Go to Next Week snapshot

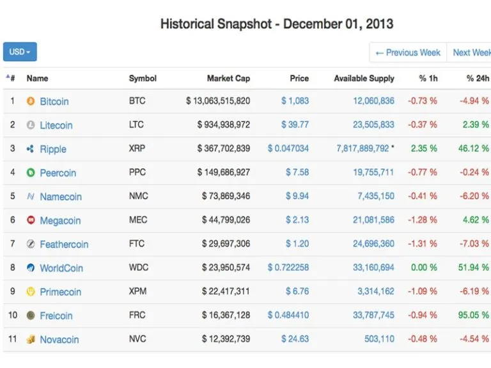[469, 52]
